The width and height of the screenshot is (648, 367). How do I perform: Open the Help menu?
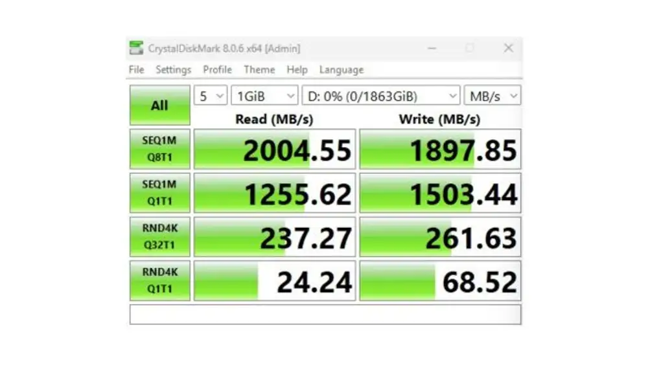pyautogui.click(x=297, y=70)
